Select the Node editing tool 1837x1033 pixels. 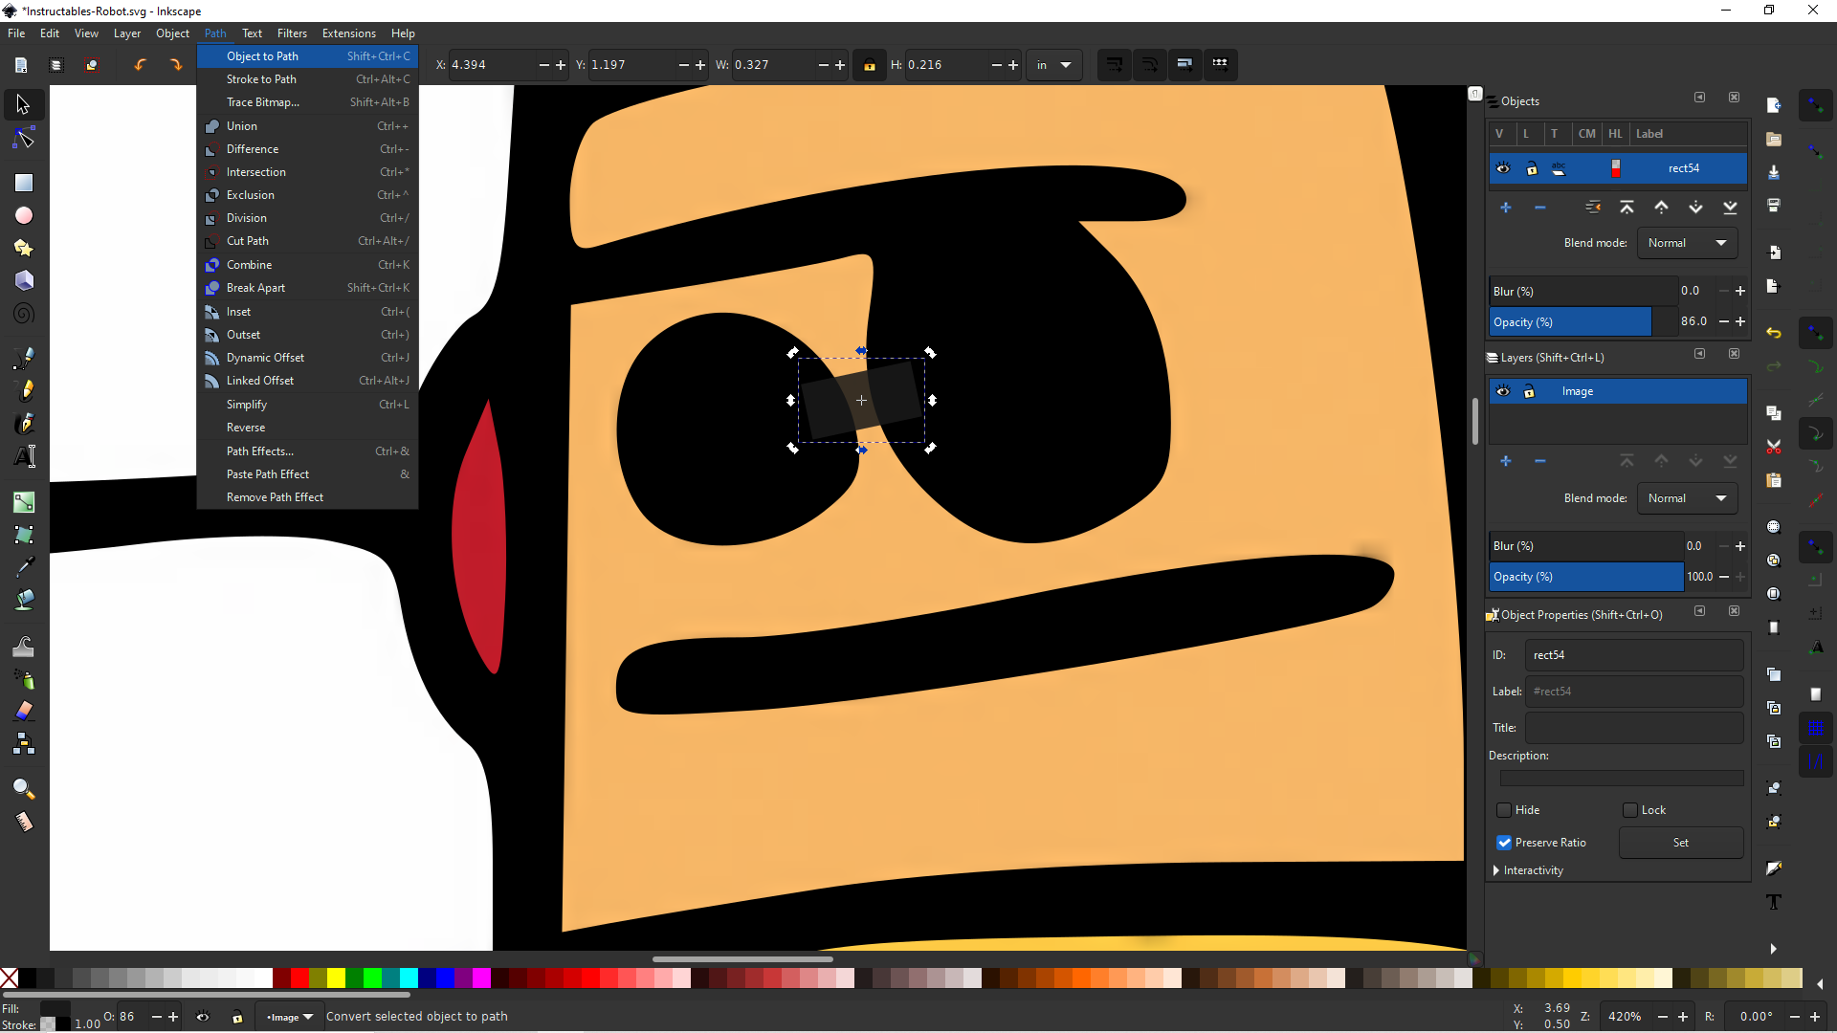click(x=23, y=138)
